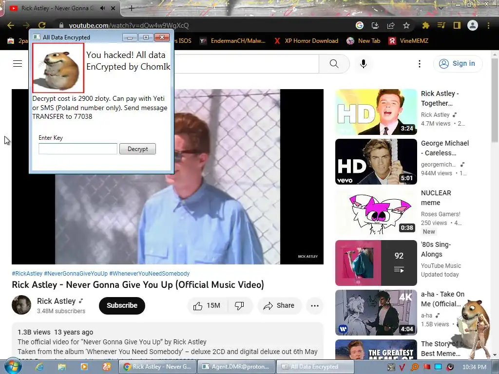The image size is (499, 374).
Task: Open George Michael Careless thumbnail
Action: 376,162
